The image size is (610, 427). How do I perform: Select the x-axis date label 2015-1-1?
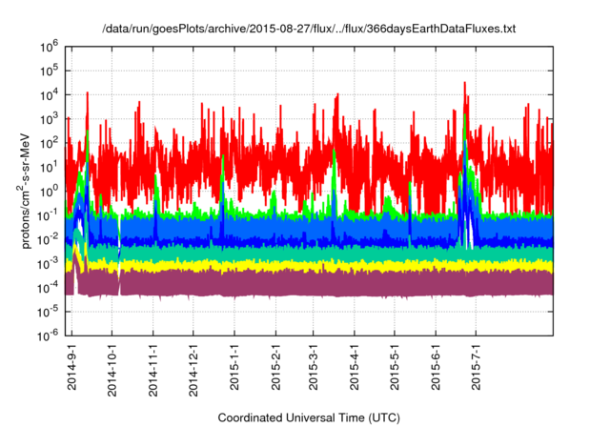point(234,367)
